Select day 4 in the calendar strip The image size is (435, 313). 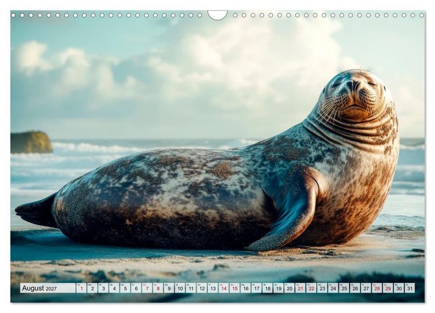pos(114,288)
